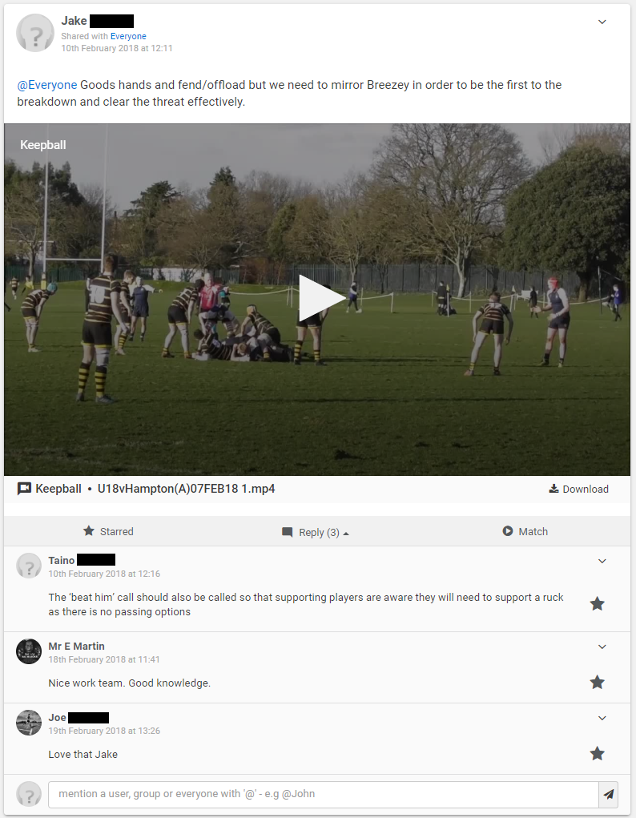
Task: Collapse the Reply (3) section
Action: (x=316, y=532)
